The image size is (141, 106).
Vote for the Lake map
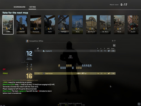(8, 25)
